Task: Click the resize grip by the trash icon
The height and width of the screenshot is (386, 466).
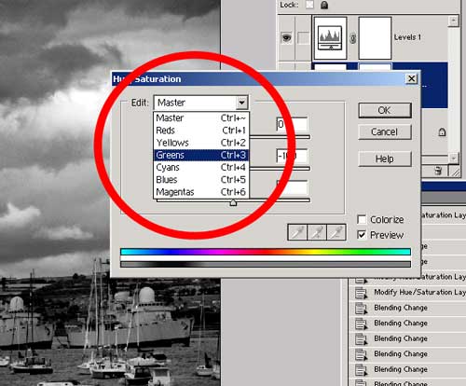Action: coord(456,172)
